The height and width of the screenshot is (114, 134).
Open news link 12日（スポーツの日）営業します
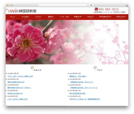coord(20,76)
